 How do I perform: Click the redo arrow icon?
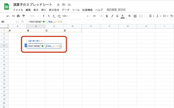pyautogui.click(x=13, y=16)
